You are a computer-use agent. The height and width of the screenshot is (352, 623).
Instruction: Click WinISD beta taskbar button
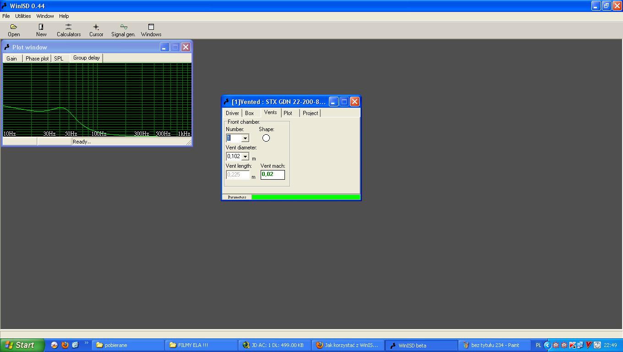click(421, 345)
